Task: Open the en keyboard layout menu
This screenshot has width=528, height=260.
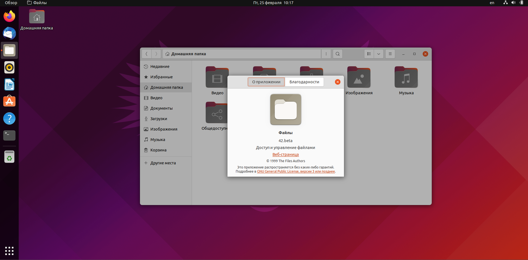Action: coord(492,3)
